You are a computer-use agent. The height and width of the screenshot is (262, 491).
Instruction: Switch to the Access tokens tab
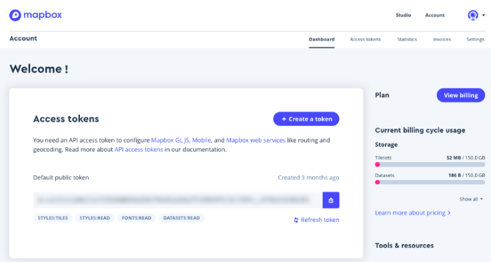(365, 39)
